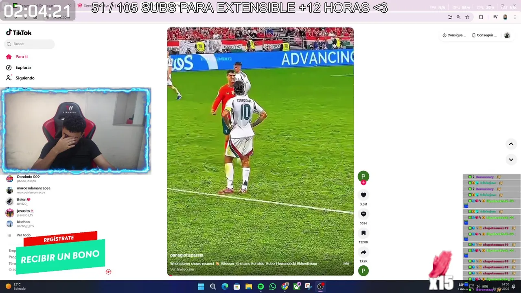Screen dimensions: 521x293
Task: Open taskbar Search
Action: 213,287
